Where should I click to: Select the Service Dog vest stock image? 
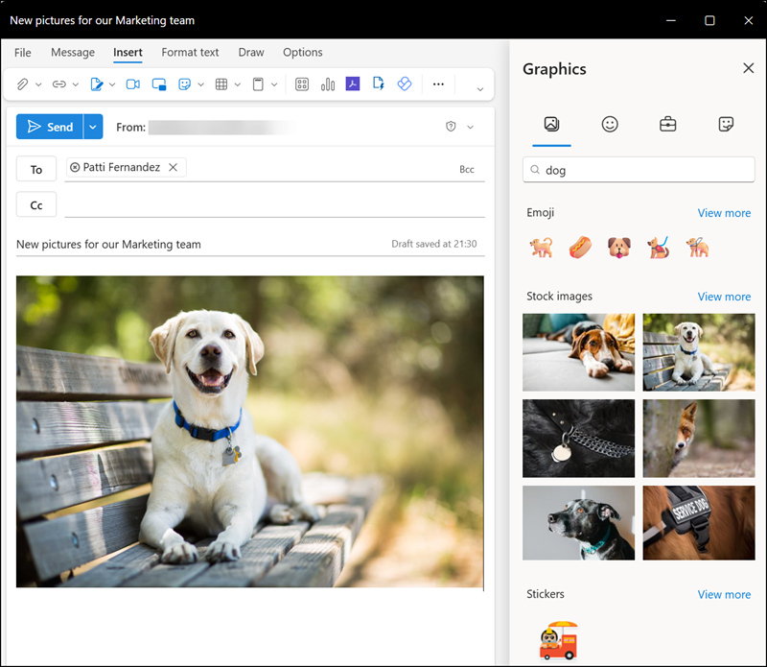(698, 523)
